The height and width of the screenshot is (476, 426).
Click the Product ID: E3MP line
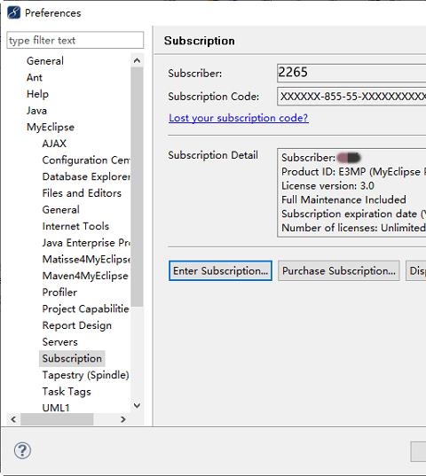tap(354, 172)
